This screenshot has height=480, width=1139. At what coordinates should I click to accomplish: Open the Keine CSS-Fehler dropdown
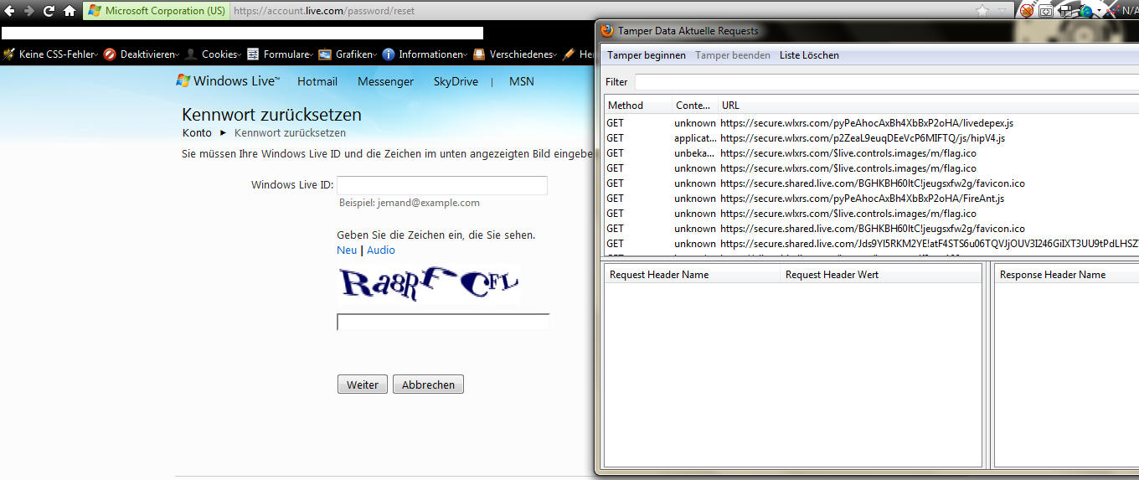click(x=50, y=54)
